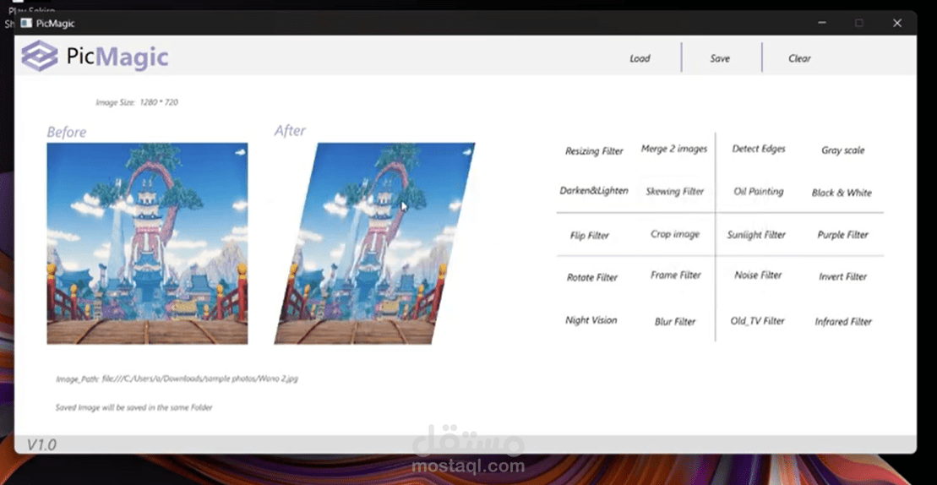937x485 pixels.
Task: Choose the Rotate Filter
Action: pos(592,278)
